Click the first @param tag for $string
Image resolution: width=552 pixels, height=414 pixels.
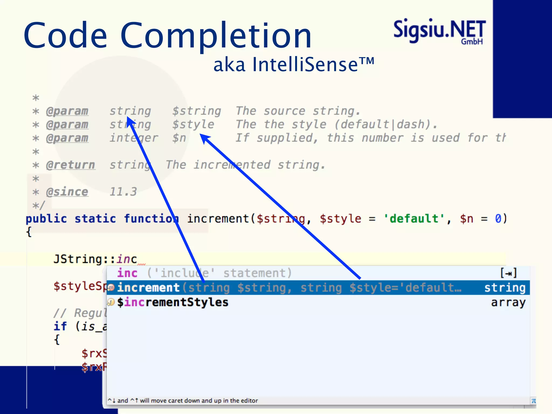click(x=67, y=111)
